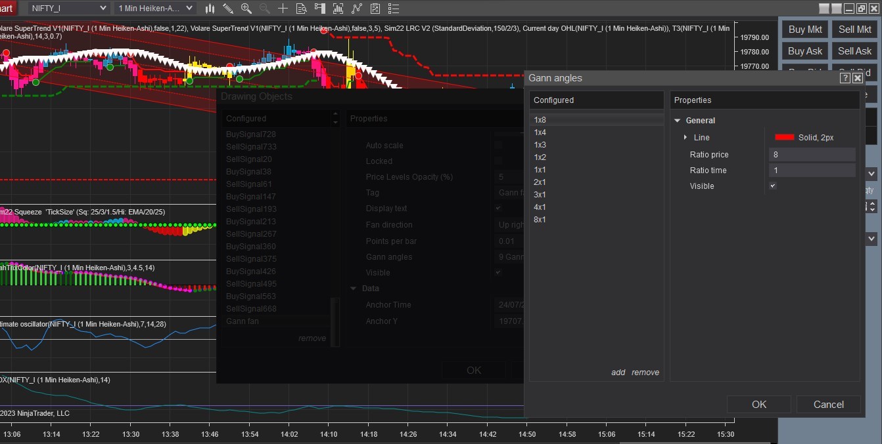The width and height of the screenshot is (882, 444).
Task: Open the NIFTY_I instrument dropdown
Action: pyautogui.click(x=68, y=9)
